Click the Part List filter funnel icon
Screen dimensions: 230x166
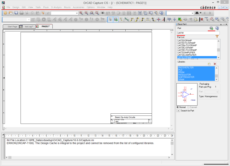[217, 37]
